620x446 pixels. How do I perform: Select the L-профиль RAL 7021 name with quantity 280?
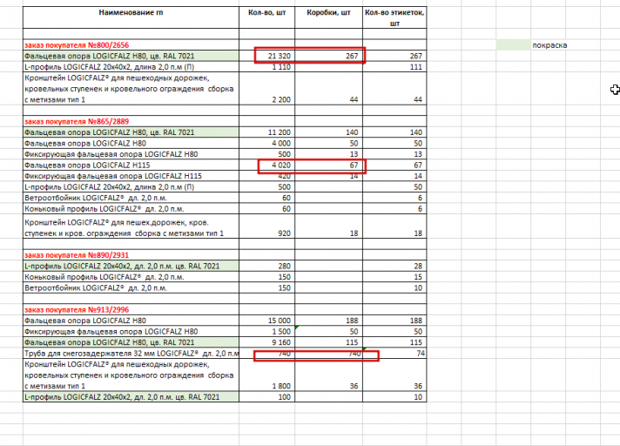tap(131, 266)
